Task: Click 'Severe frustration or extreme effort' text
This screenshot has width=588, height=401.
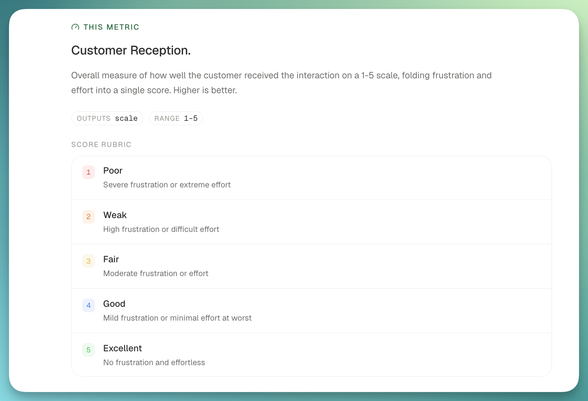Action: coord(167,185)
